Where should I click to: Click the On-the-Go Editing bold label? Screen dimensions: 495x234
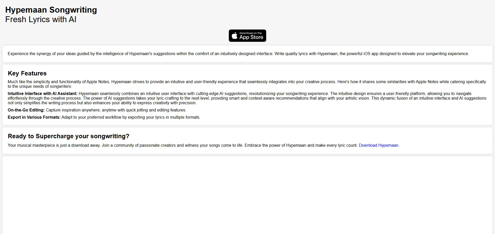[x=26, y=110]
